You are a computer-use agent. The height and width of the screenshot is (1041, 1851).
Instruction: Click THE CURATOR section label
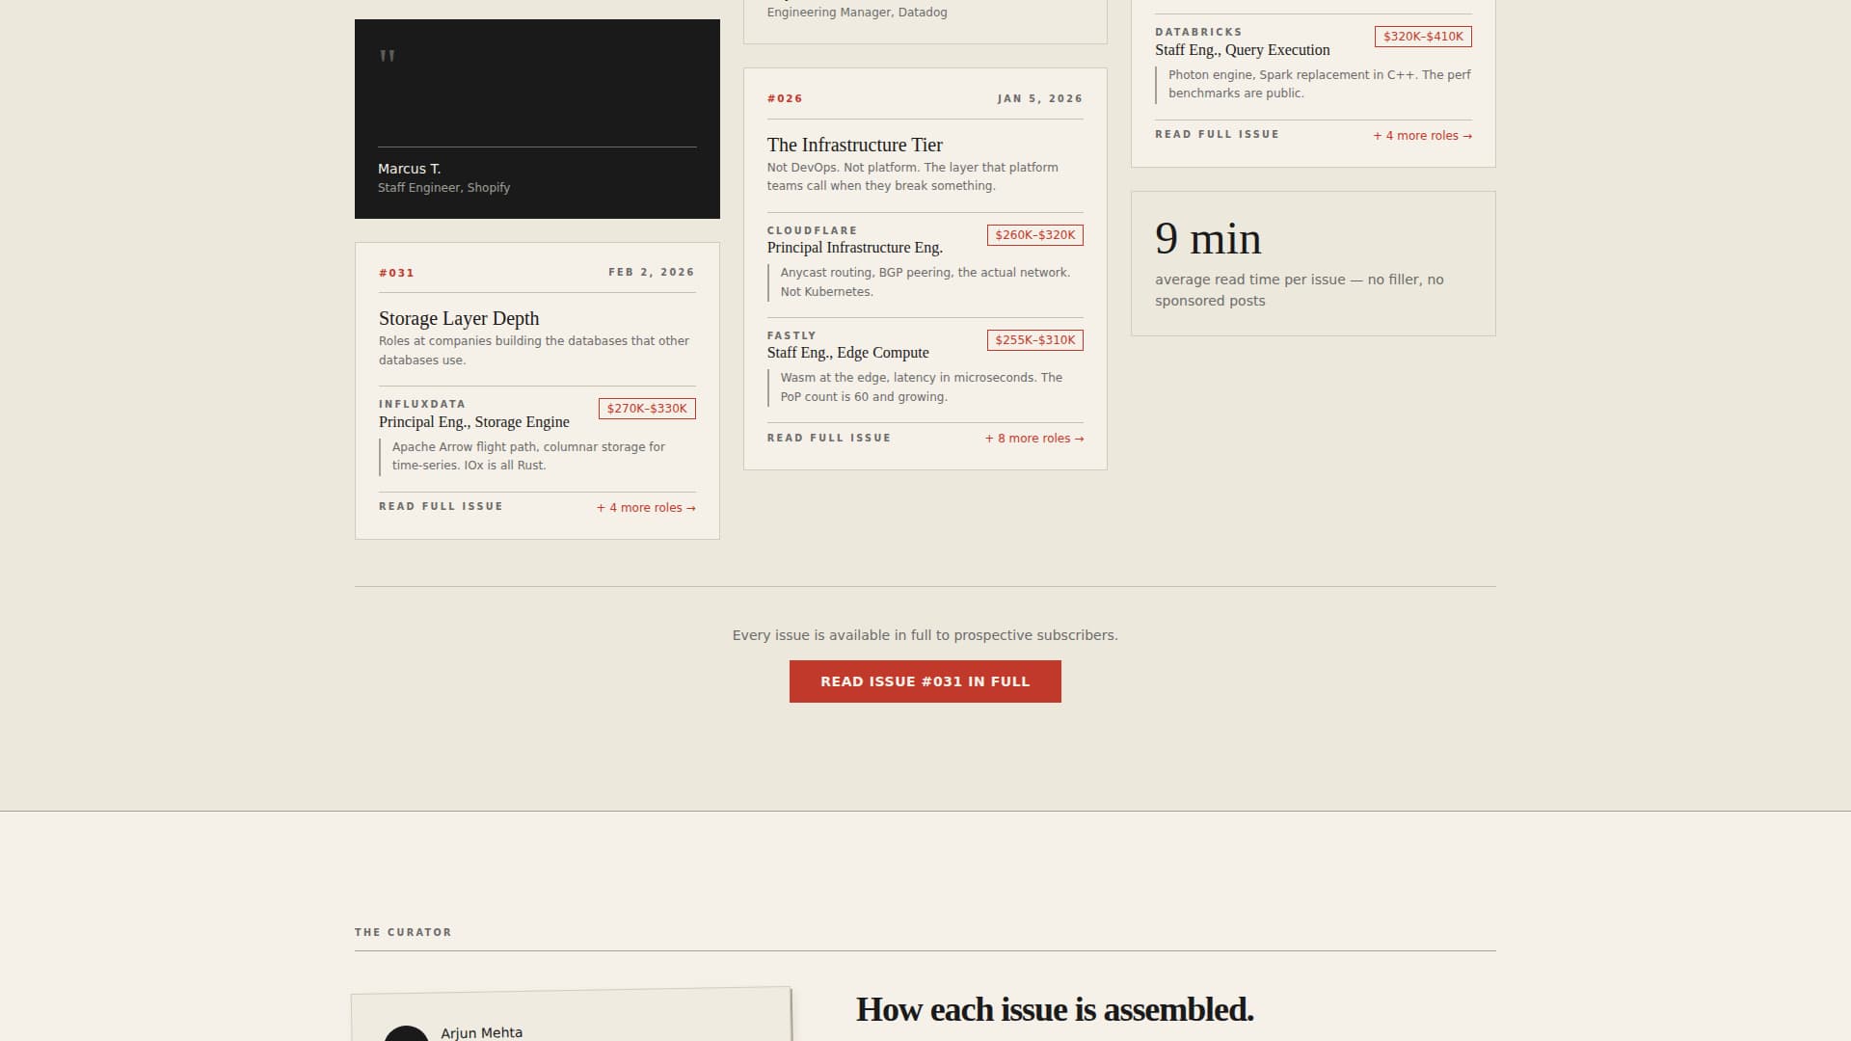click(x=403, y=933)
